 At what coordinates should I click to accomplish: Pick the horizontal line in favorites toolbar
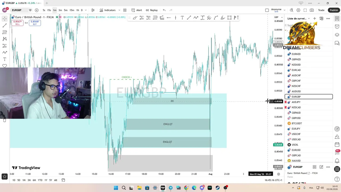click(x=169, y=18)
